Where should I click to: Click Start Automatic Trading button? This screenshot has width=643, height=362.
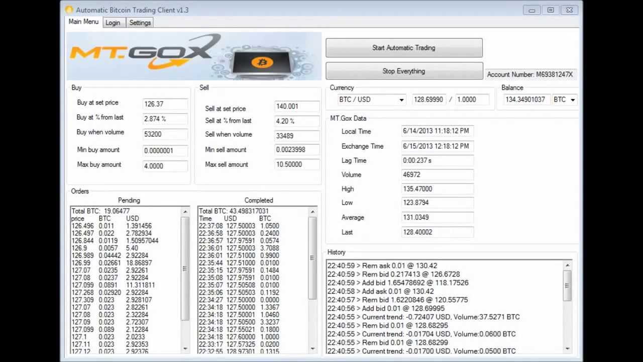(404, 48)
